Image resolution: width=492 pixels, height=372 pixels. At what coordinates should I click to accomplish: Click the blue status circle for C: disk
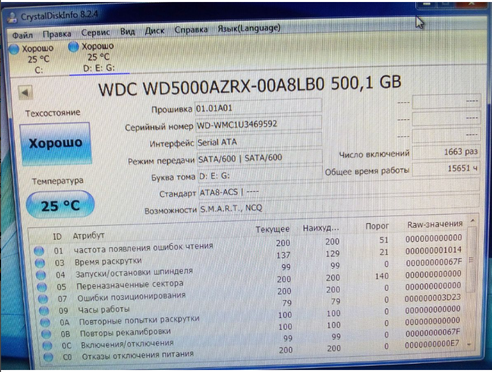click(x=14, y=49)
